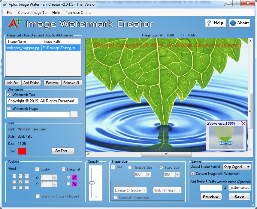Decrease the Y position spinner value
The width and height of the screenshot is (257, 209).
[54, 185]
